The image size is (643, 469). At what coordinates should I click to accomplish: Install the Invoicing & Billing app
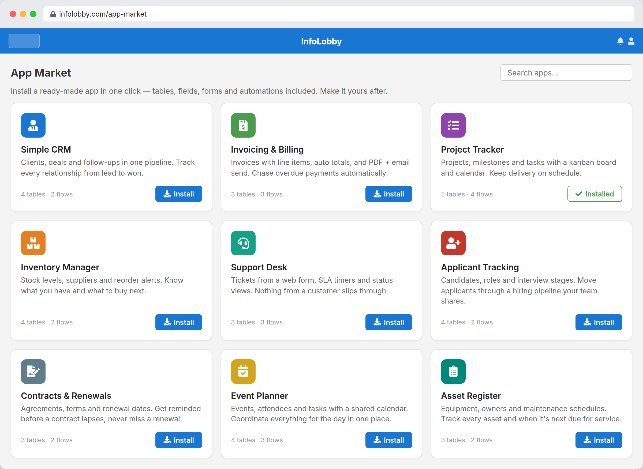[x=388, y=194]
